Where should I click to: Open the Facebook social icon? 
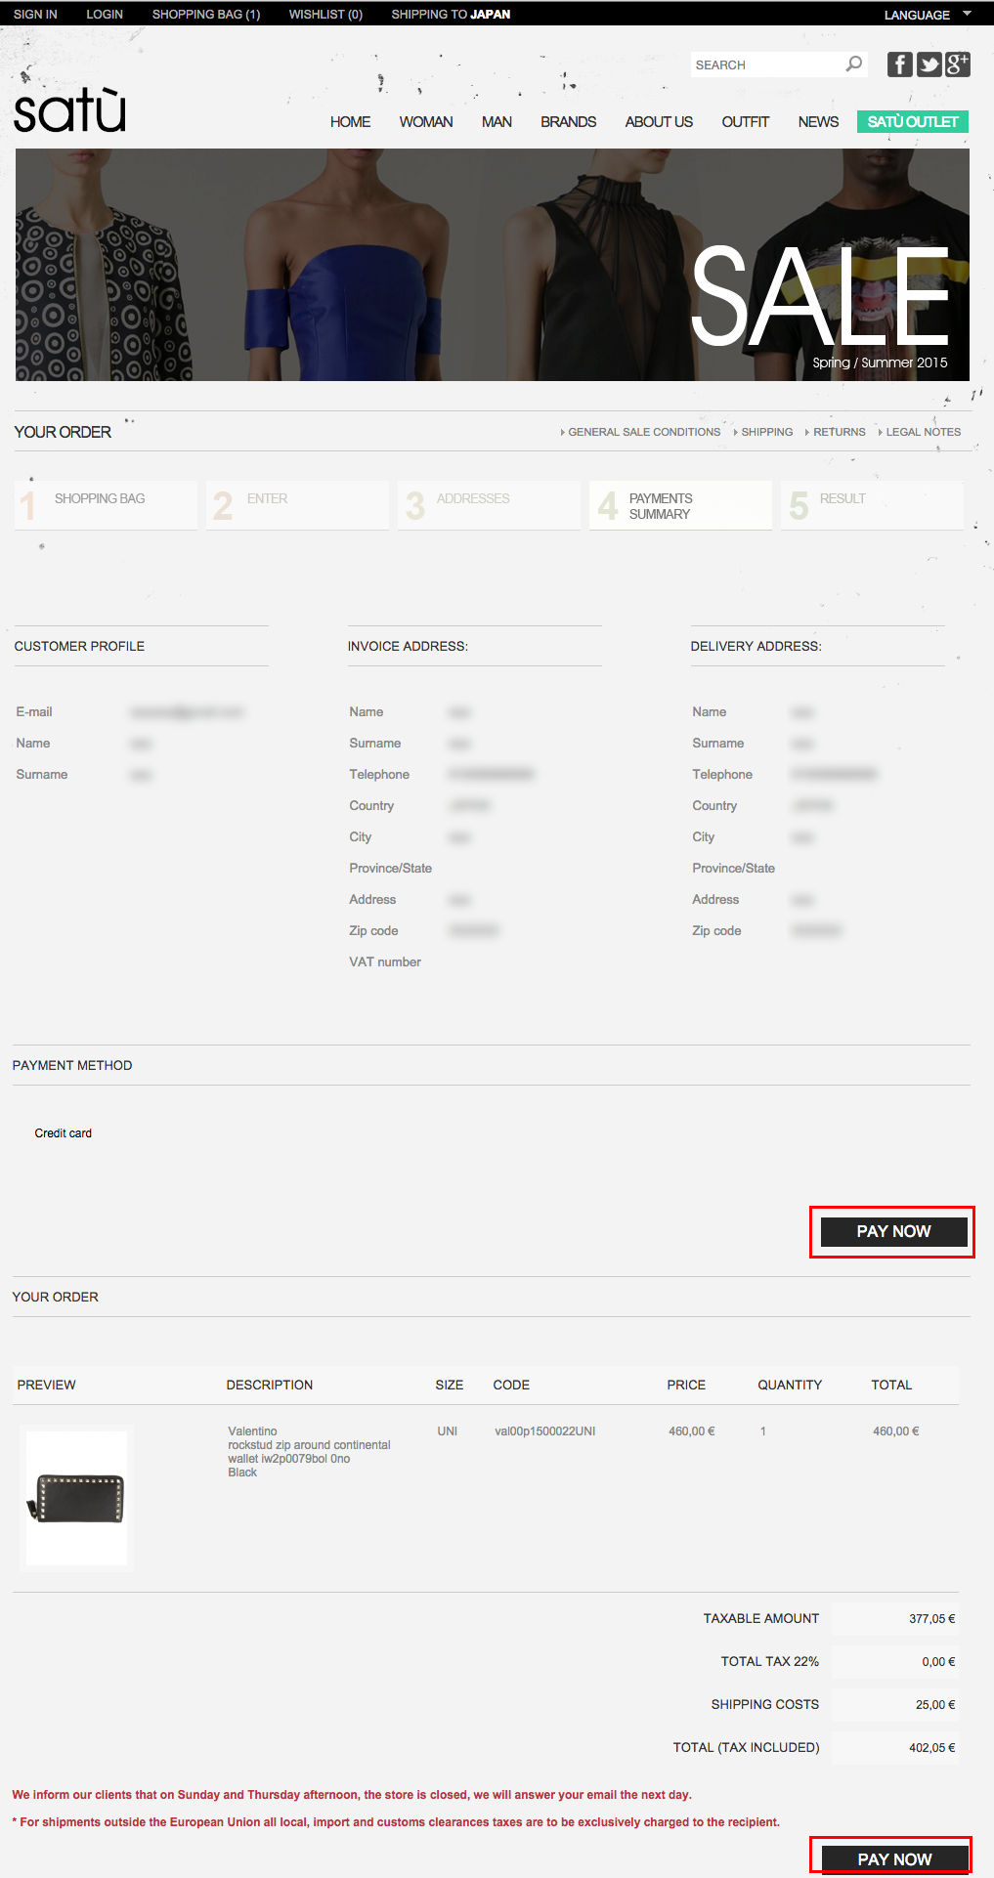coord(900,64)
